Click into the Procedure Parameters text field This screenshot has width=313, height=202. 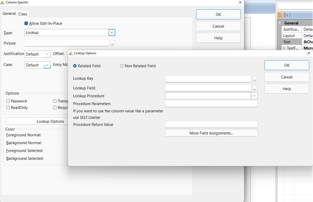[211, 104]
